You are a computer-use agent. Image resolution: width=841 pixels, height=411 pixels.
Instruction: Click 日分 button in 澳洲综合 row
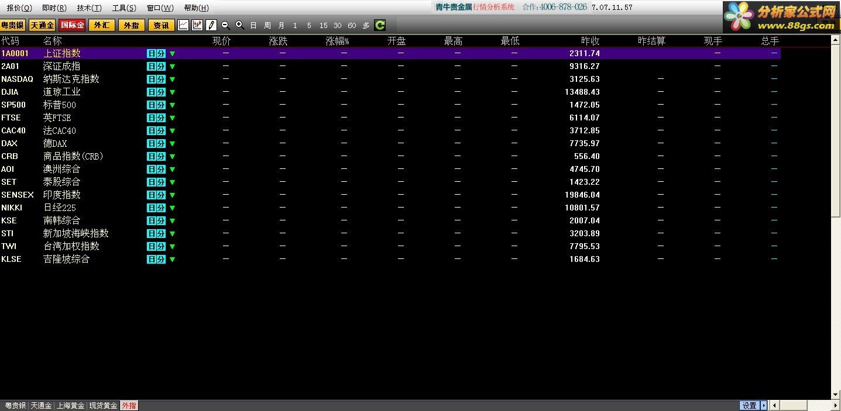[x=156, y=169]
